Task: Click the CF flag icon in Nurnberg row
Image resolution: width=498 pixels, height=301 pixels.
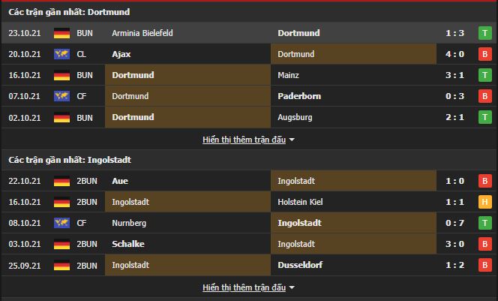Action: pos(61,223)
